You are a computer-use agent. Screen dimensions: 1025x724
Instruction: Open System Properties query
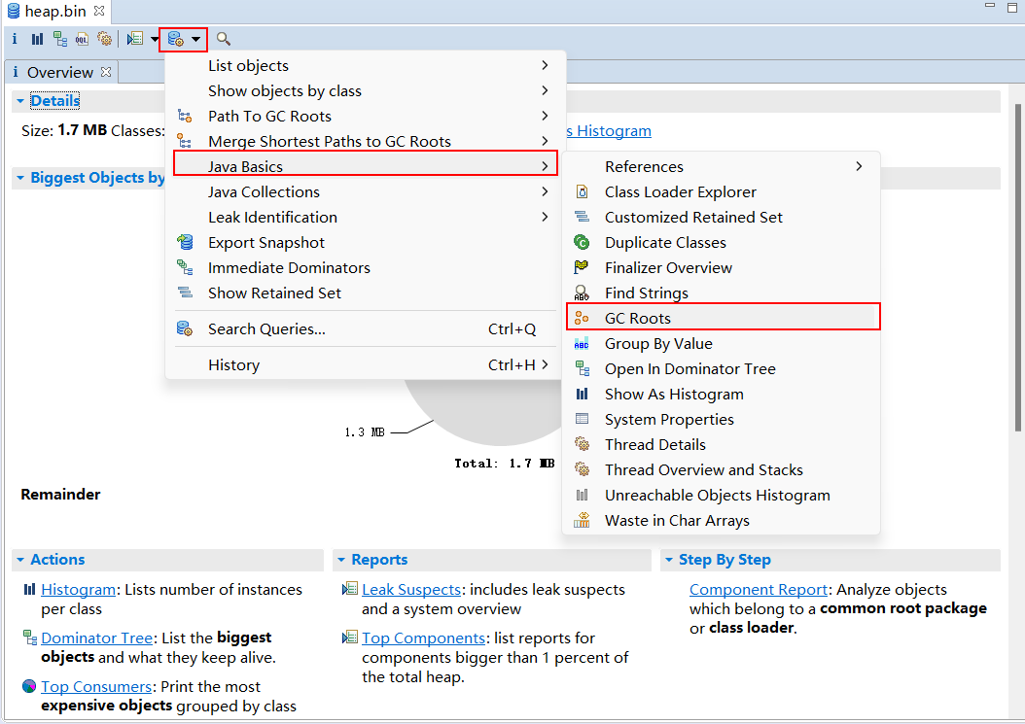click(x=721, y=420)
